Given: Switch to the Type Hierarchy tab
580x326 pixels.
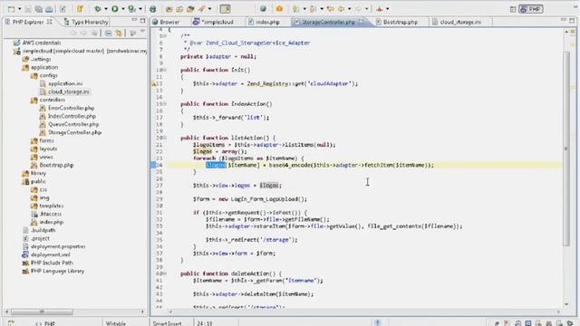Looking at the screenshot, I should click(86, 22).
